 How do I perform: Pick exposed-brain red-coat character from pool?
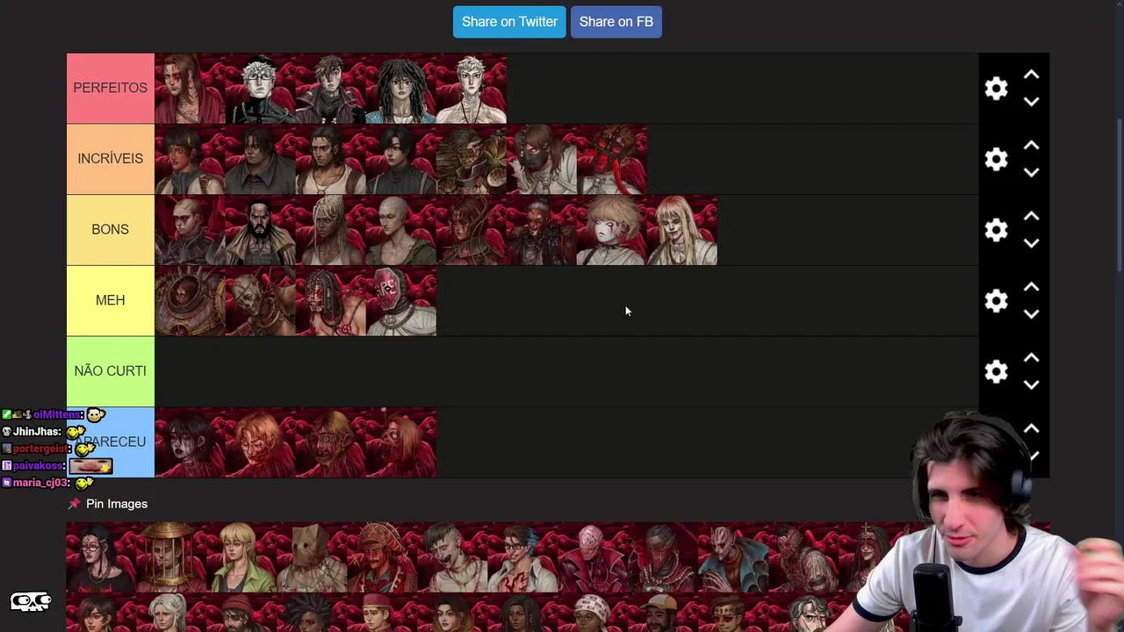coord(593,557)
